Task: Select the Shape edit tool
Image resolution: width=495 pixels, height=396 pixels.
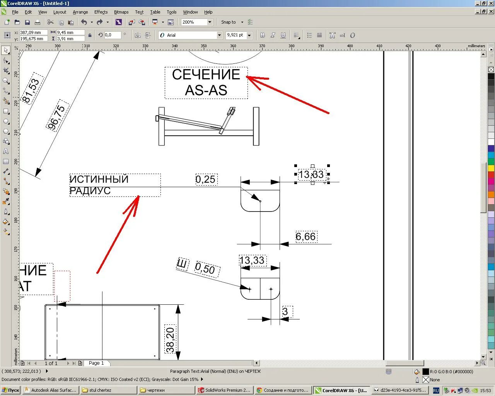Action: [6, 61]
